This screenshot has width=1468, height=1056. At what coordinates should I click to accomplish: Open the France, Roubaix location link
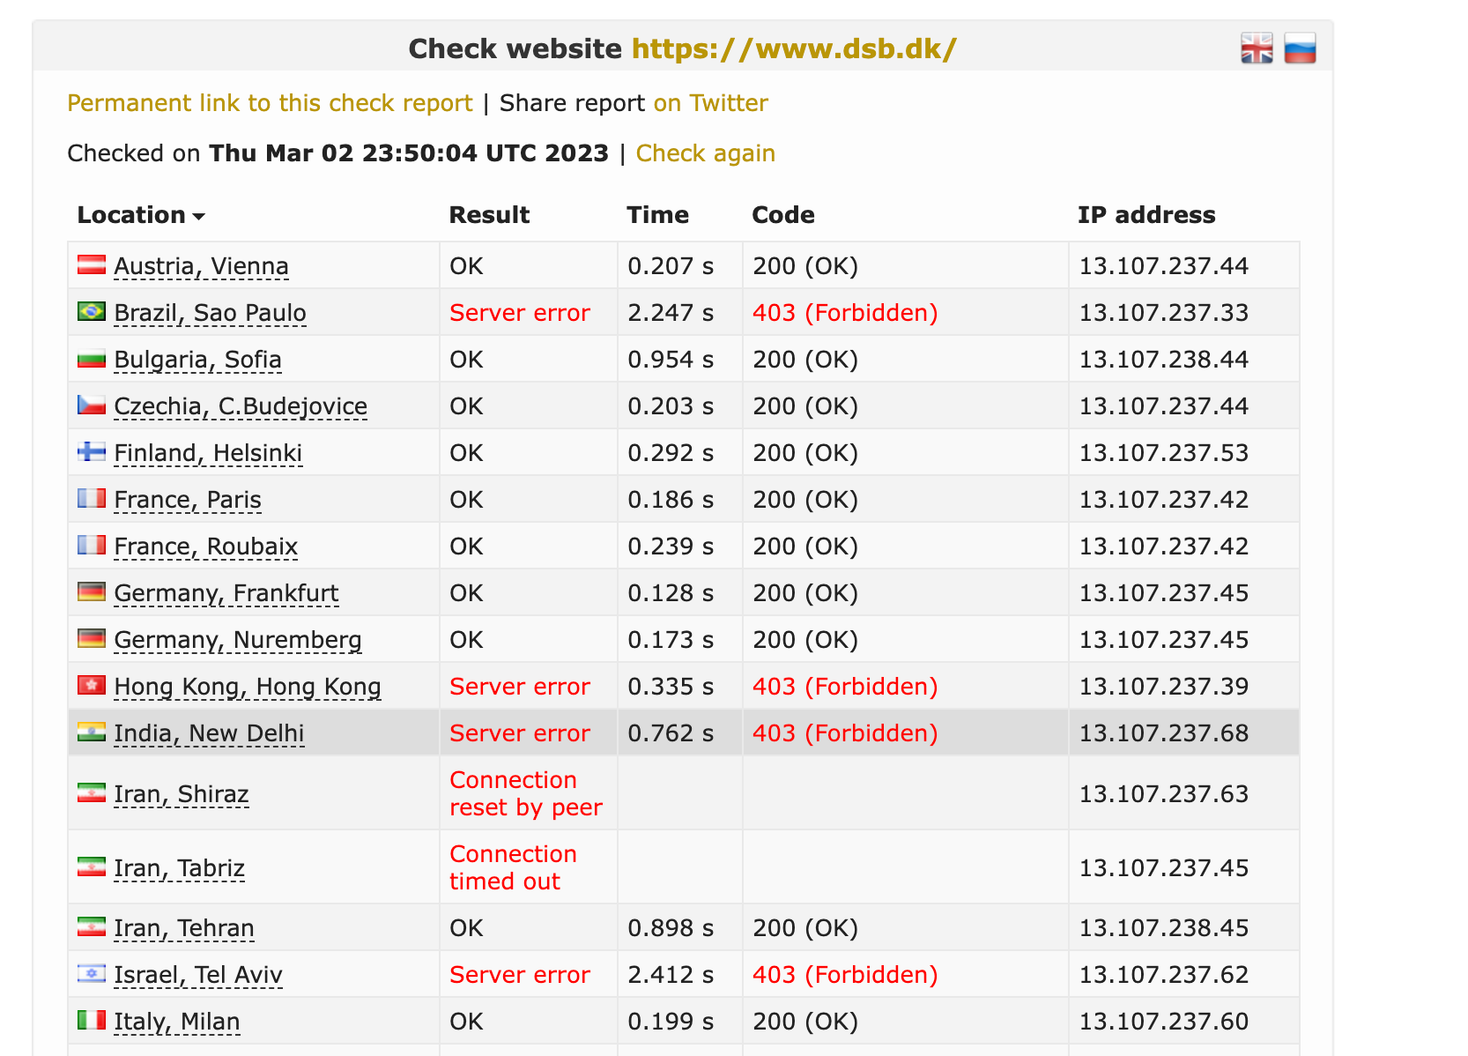click(x=206, y=547)
